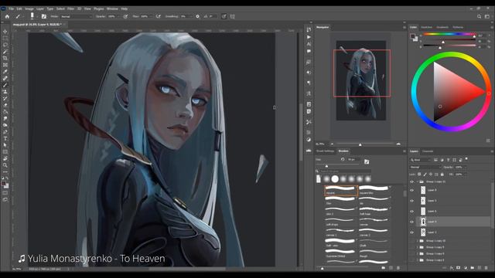Select the Zoom magnifier tool
The height and width of the screenshot is (278, 495).
click(5, 164)
